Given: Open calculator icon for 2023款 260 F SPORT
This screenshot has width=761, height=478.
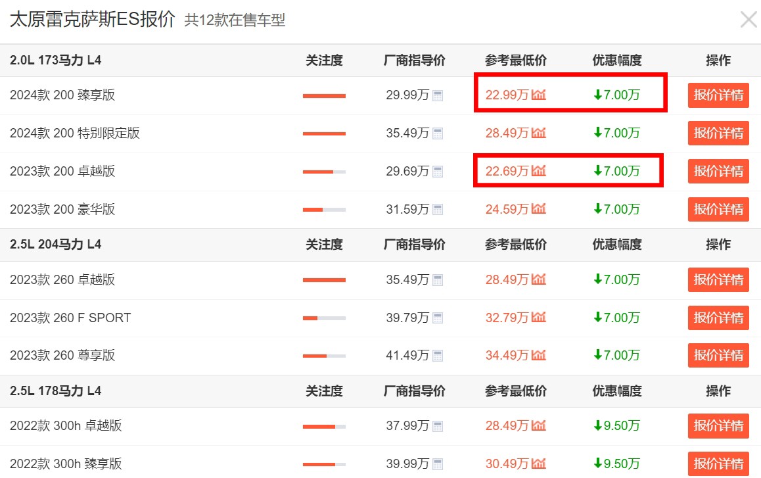Looking at the screenshot, I should (438, 318).
